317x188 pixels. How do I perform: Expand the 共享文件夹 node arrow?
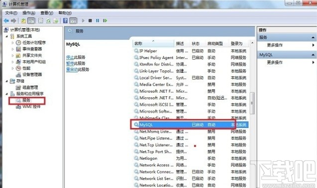pos(12,56)
